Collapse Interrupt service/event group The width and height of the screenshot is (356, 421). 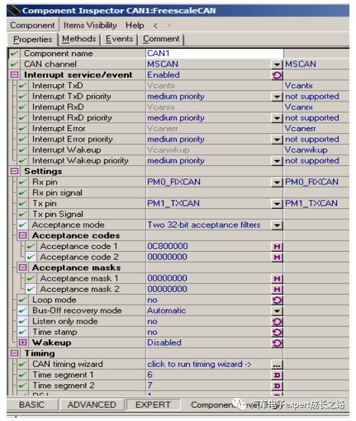pyautogui.click(x=15, y=74)
